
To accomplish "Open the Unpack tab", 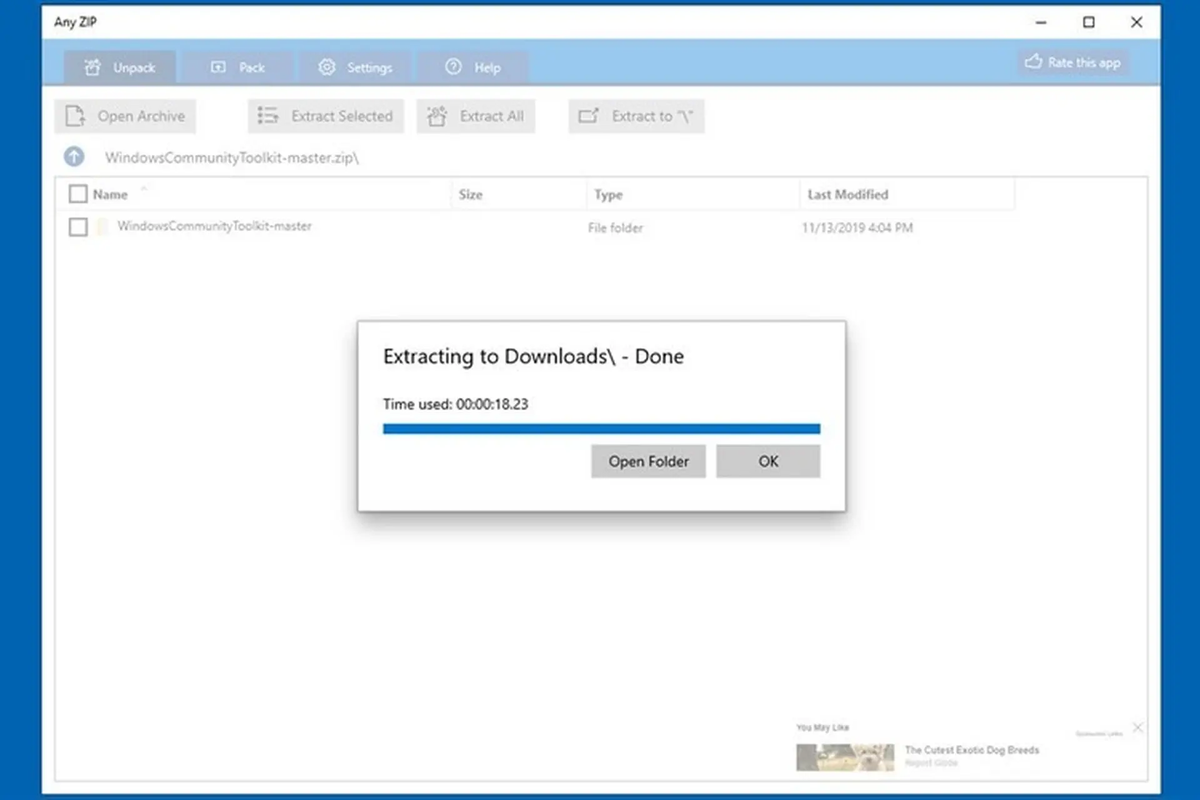I will pos(119,67).
